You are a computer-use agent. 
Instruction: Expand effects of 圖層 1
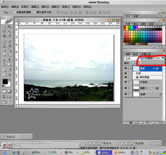click(x=154, y=88)
